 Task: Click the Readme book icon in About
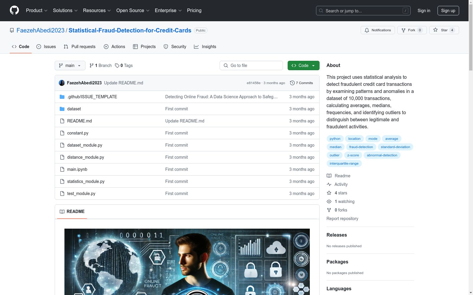pos(329,176)
